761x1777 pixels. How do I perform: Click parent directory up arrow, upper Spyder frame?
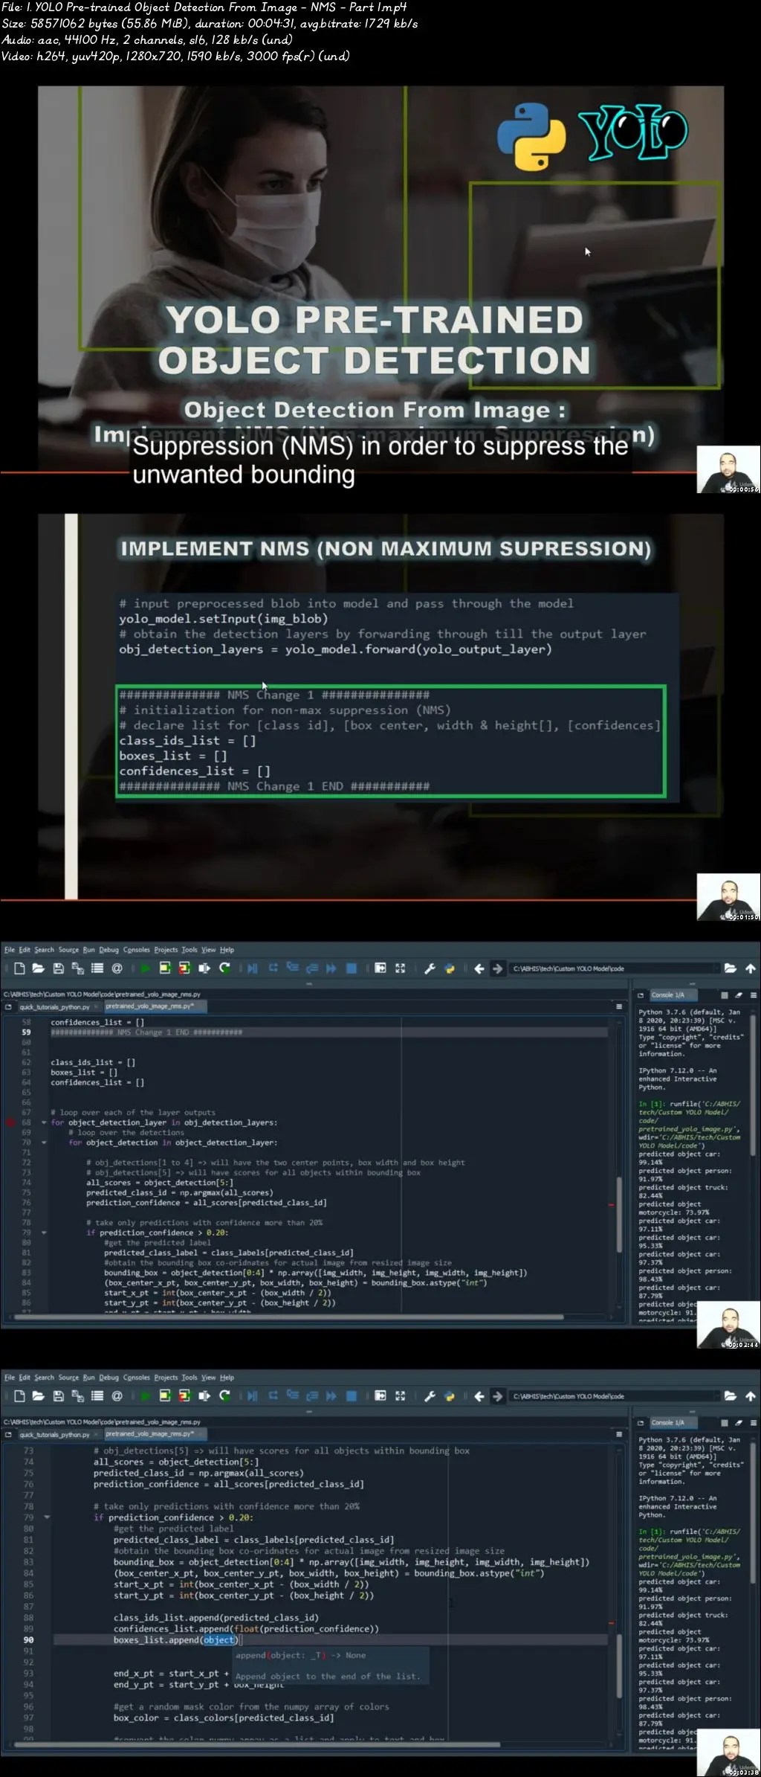751,968
